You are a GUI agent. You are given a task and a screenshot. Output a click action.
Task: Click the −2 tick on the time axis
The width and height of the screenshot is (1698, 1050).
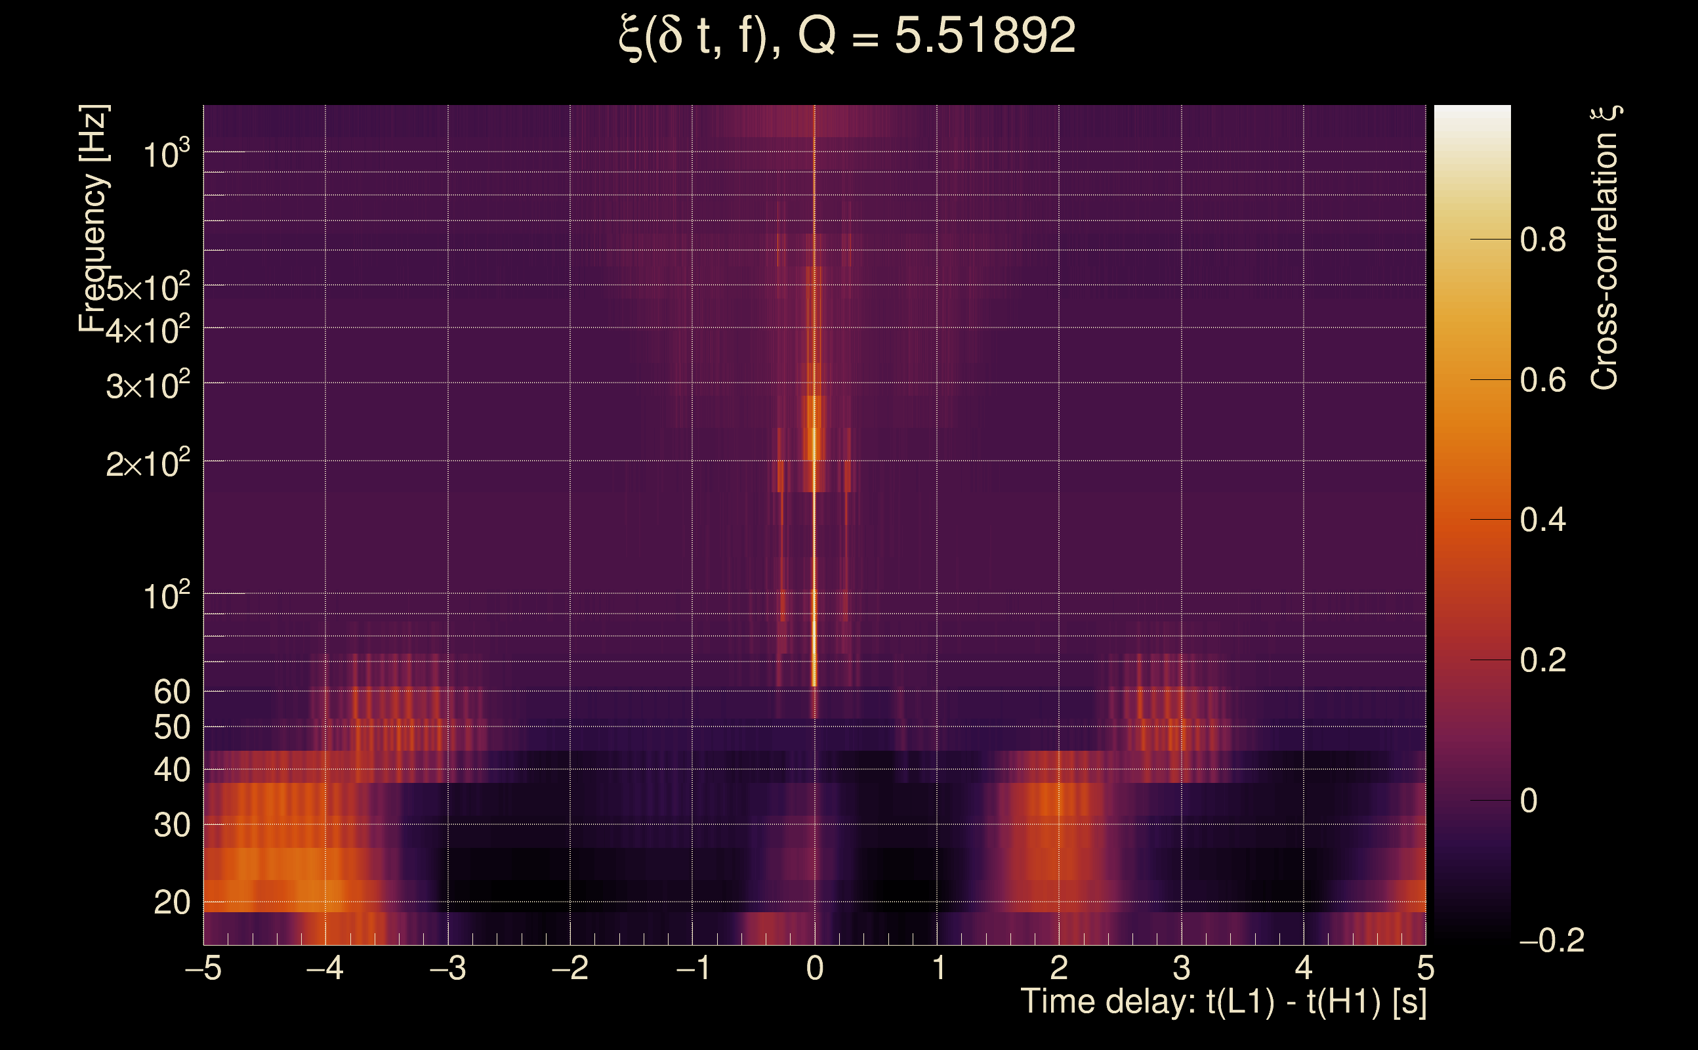tap(570, 968)
